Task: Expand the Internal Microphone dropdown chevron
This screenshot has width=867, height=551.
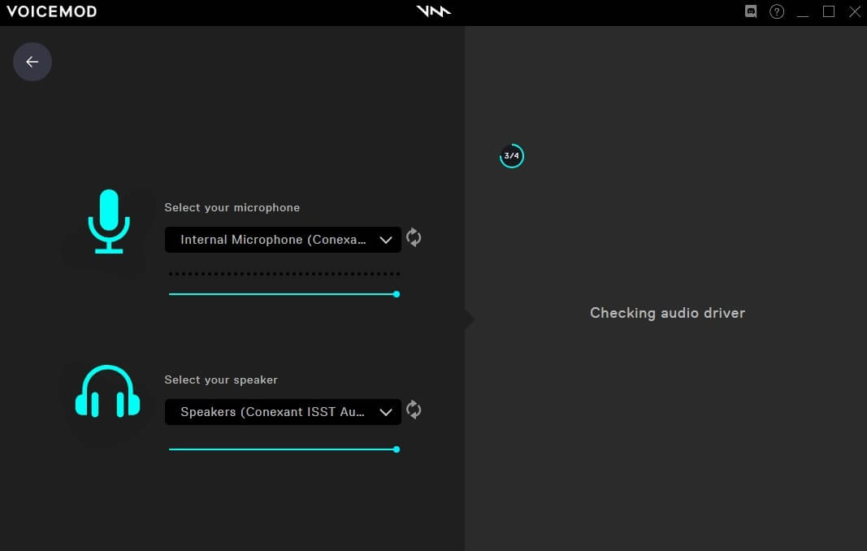Action: (386, 239)
